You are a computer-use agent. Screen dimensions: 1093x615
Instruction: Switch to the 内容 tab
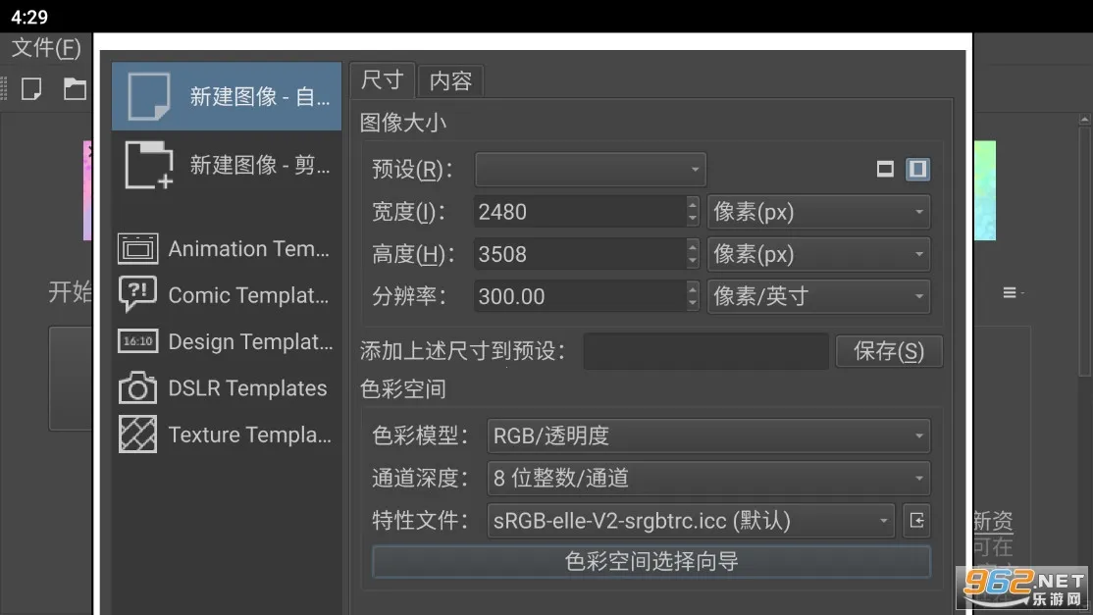(450, 81)
